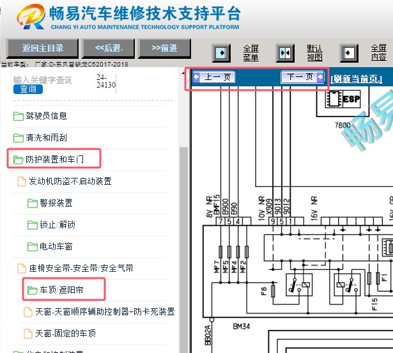Click the F8 fuse label in diagram

[263, 291]
